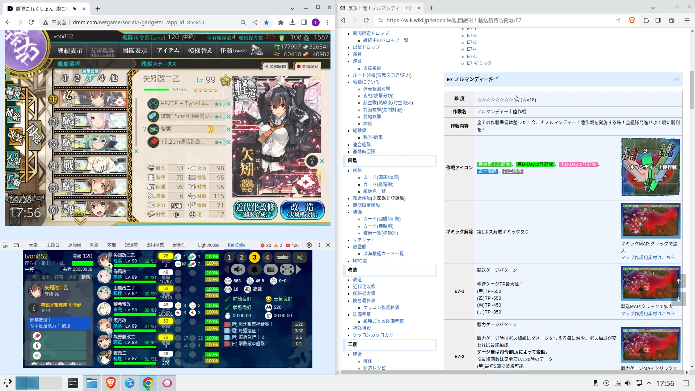Viewport: 695px width, 391px height.
Task: Remove the 紫雲 seaplane from slot three
Action: pyautogui.click(x=228, y=129)
